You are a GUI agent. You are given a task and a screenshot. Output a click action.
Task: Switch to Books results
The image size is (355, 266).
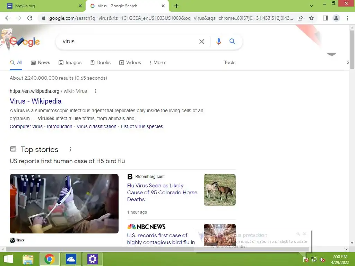click(100, 62)
